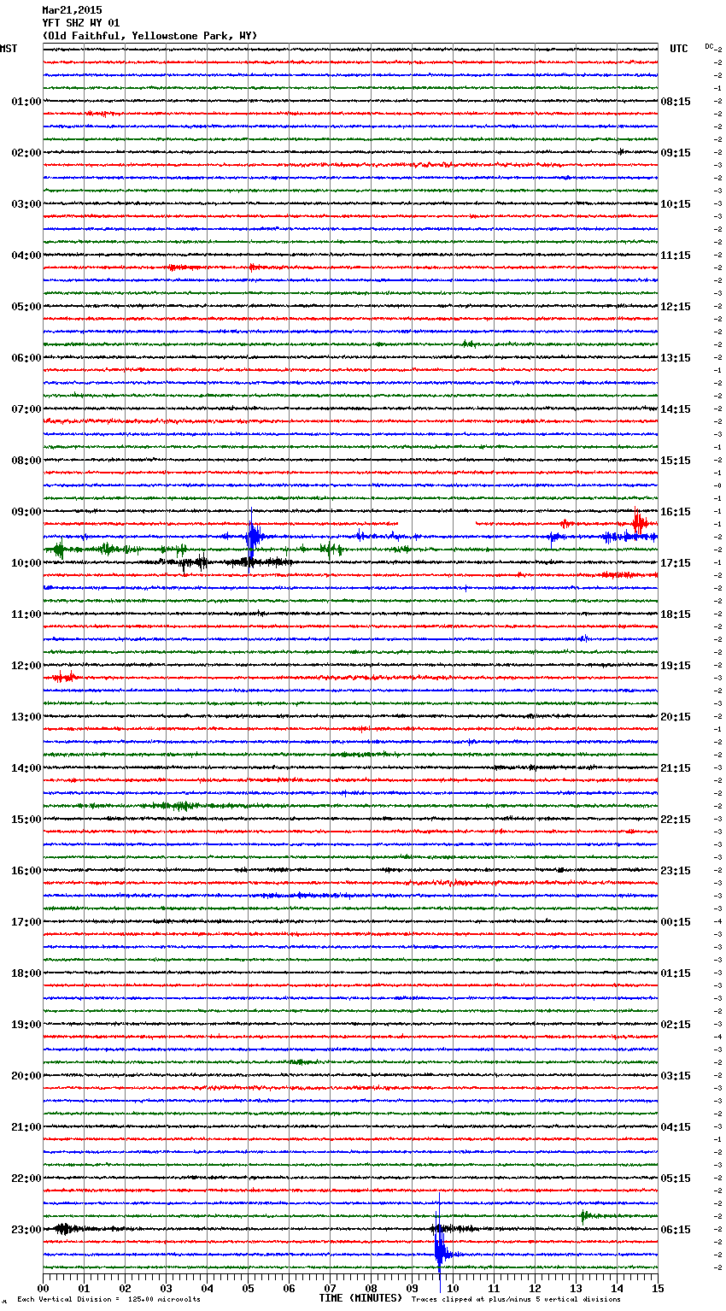Select the 11:00 MST time label
Viewport: 726px width, 1311px height.
click(x=26, y=614)
